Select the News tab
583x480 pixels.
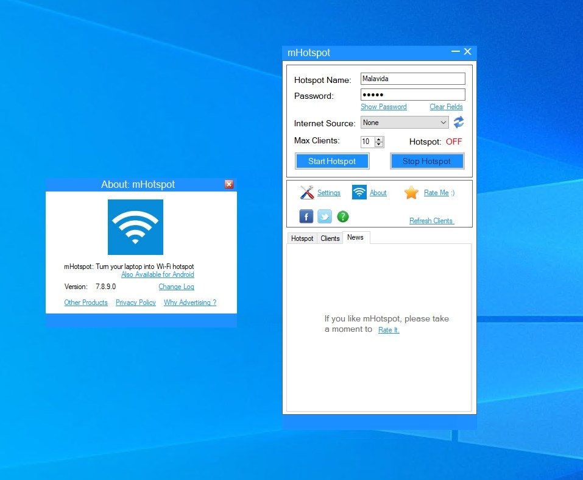[355, 237]
